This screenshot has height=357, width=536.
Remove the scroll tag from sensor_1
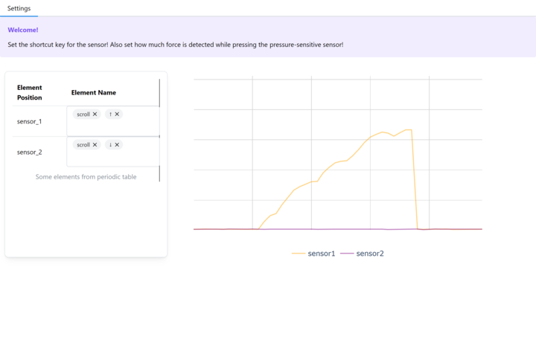click(95, 115)
